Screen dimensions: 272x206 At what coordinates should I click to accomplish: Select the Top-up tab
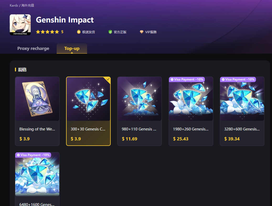72,48
